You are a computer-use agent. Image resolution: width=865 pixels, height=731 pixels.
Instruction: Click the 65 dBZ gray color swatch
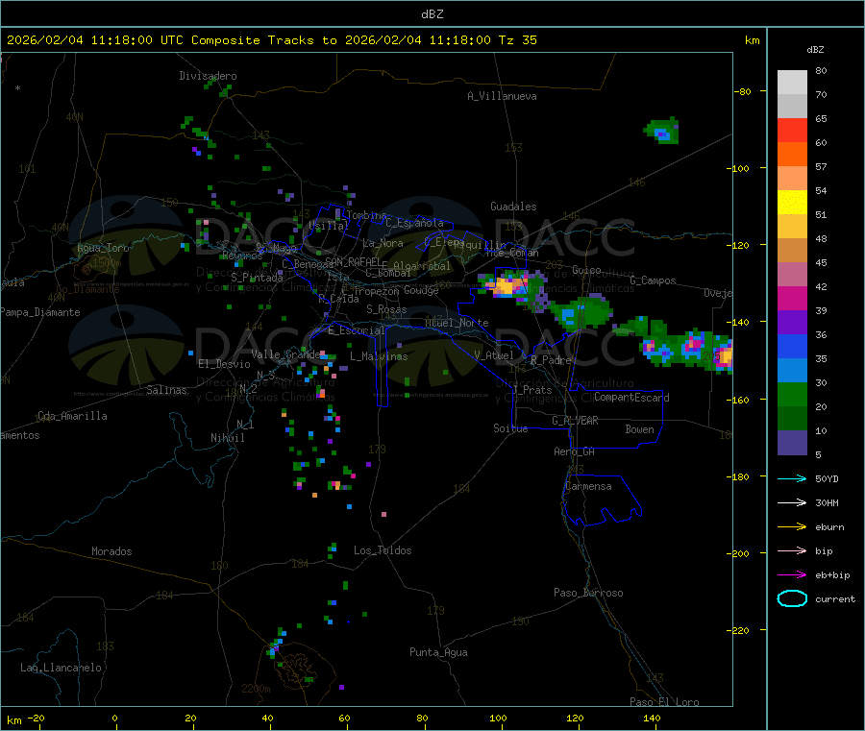792,107
